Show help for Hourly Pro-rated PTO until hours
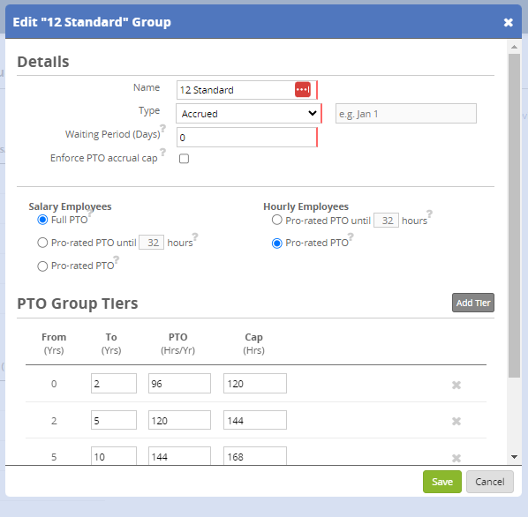Screen dimensions: 528x517 coord(429,214)
